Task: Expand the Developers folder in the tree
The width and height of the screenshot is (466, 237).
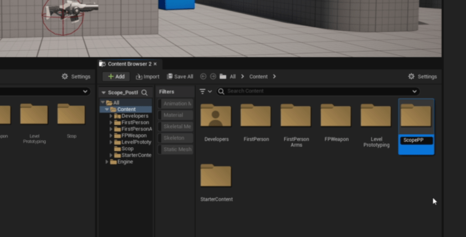Action: pos(111,116)
